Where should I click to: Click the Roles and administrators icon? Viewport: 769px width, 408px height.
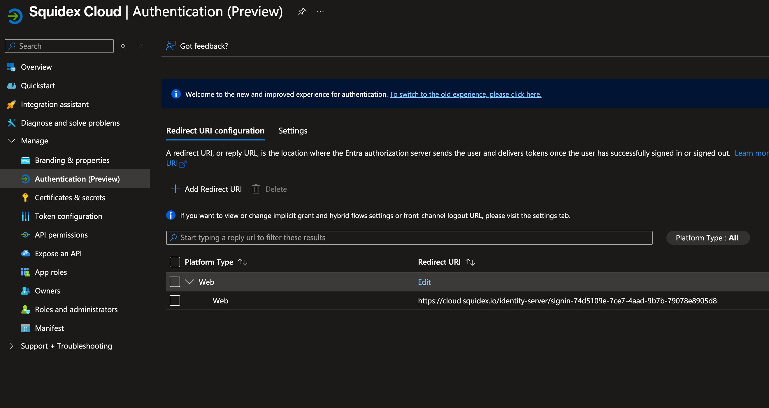tap(25, 309)
